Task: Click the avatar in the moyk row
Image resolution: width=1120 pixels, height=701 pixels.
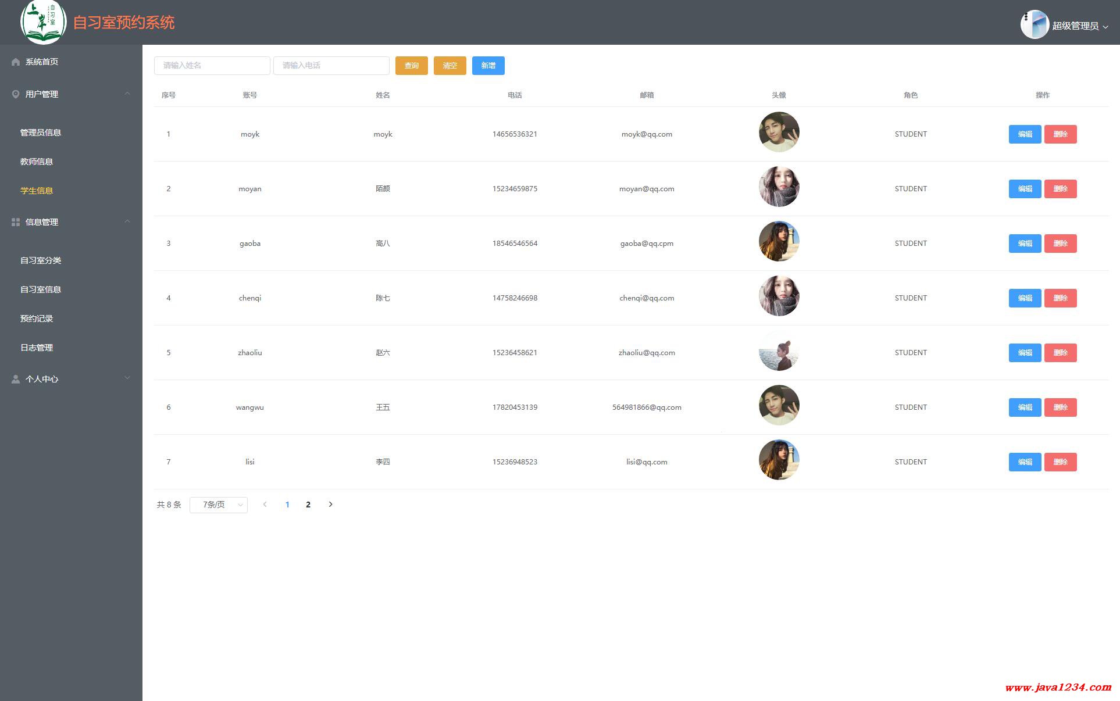Action: pos(779,132)
